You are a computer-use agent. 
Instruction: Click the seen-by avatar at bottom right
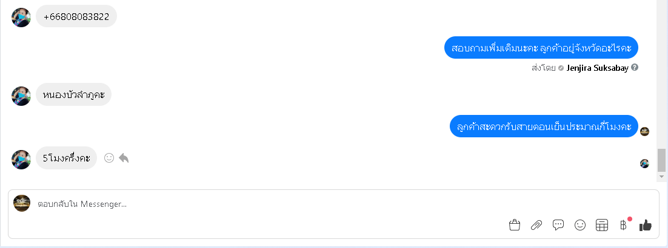(644, 163)
